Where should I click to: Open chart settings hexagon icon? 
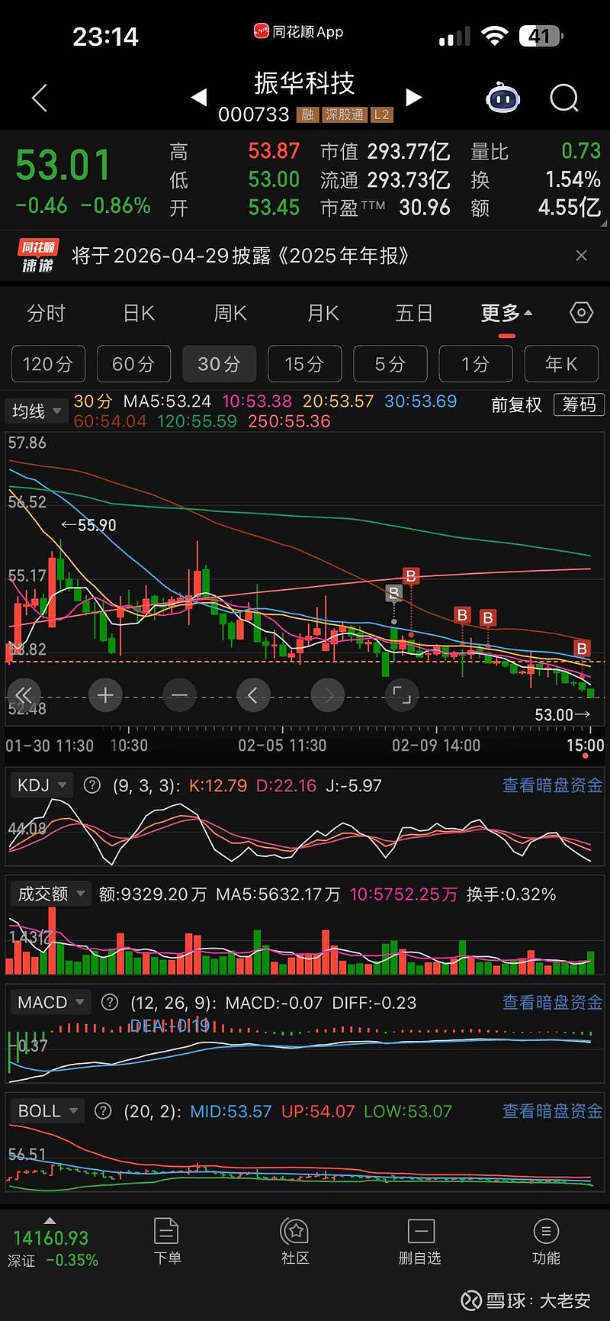[x=581, y=313]
